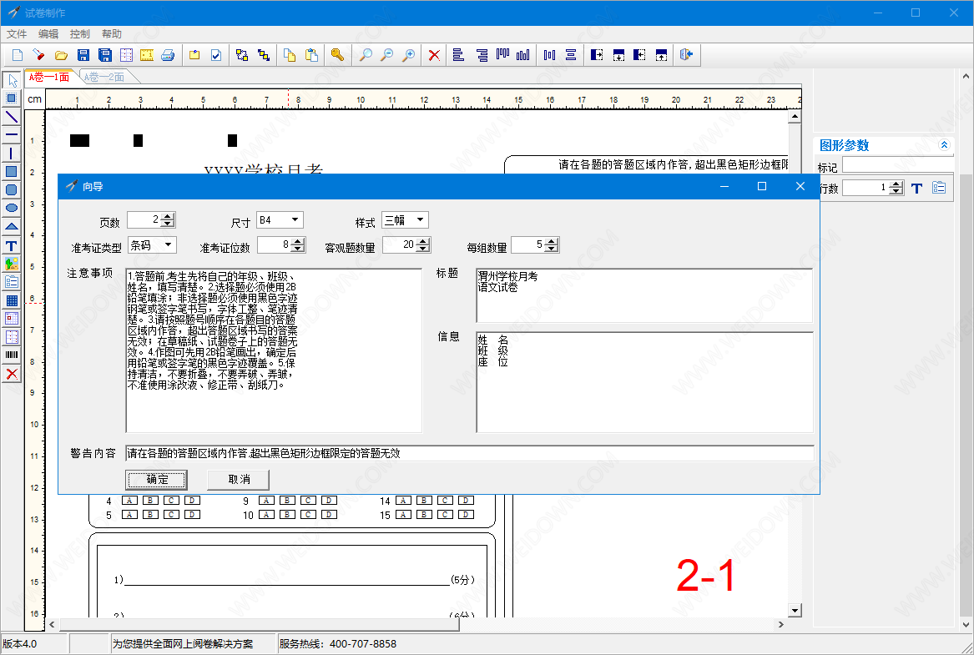Click the align bottom icon
Screen dimensions: 974x655
tap(523, 55)
